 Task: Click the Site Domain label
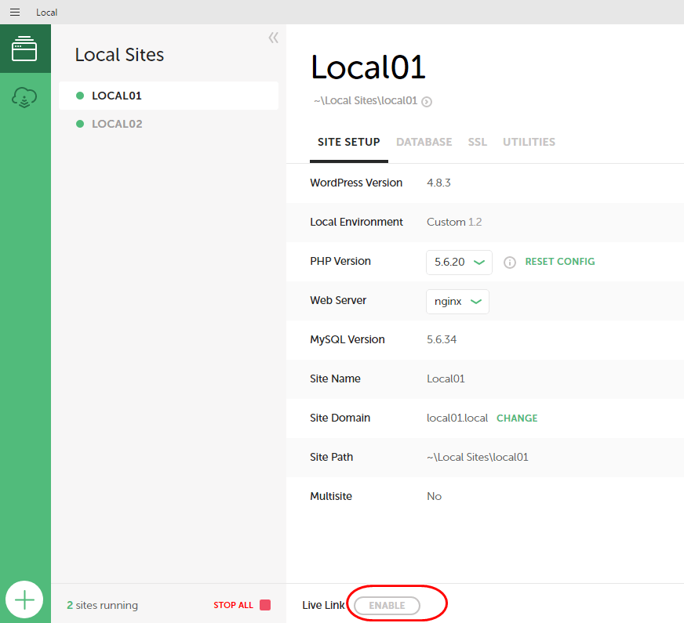(x=340, y=418)
